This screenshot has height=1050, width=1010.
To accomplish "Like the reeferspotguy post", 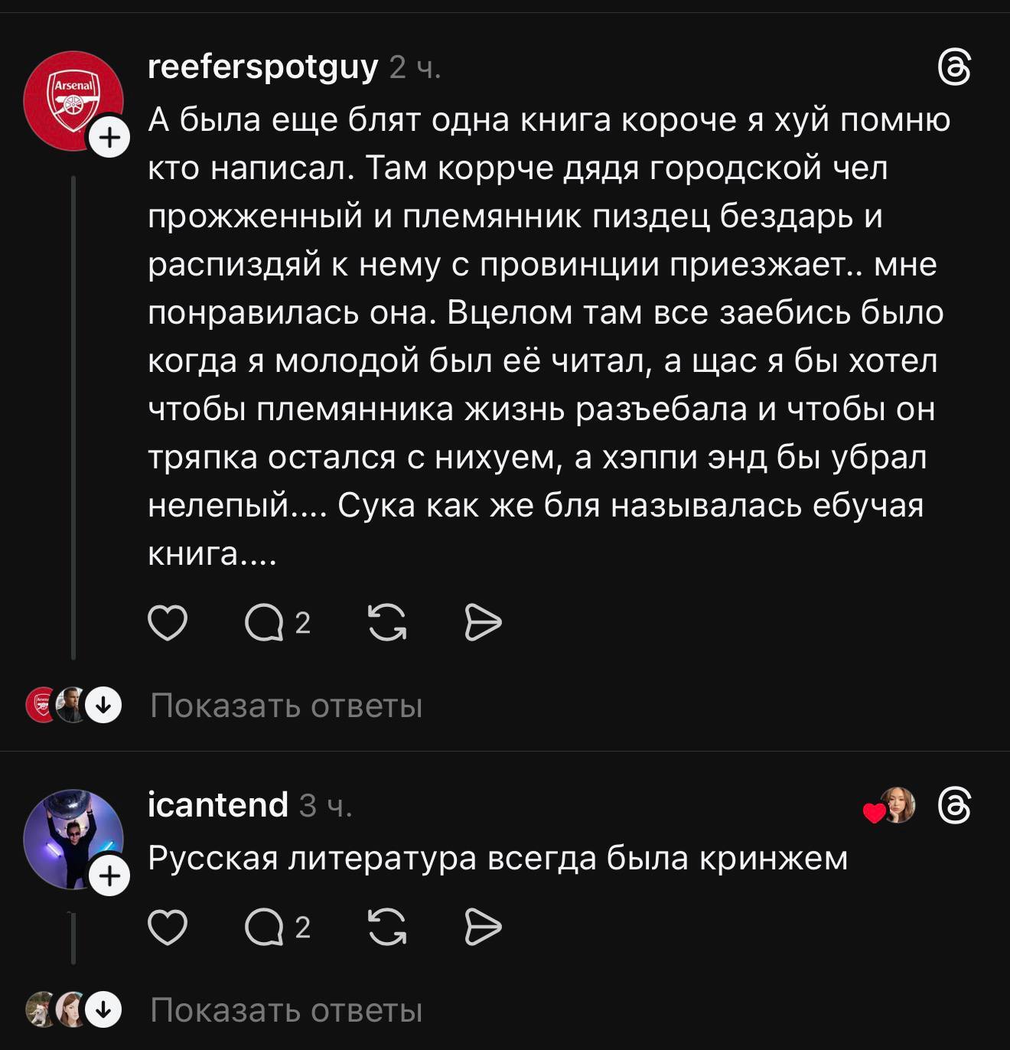I will pos(167,622).
